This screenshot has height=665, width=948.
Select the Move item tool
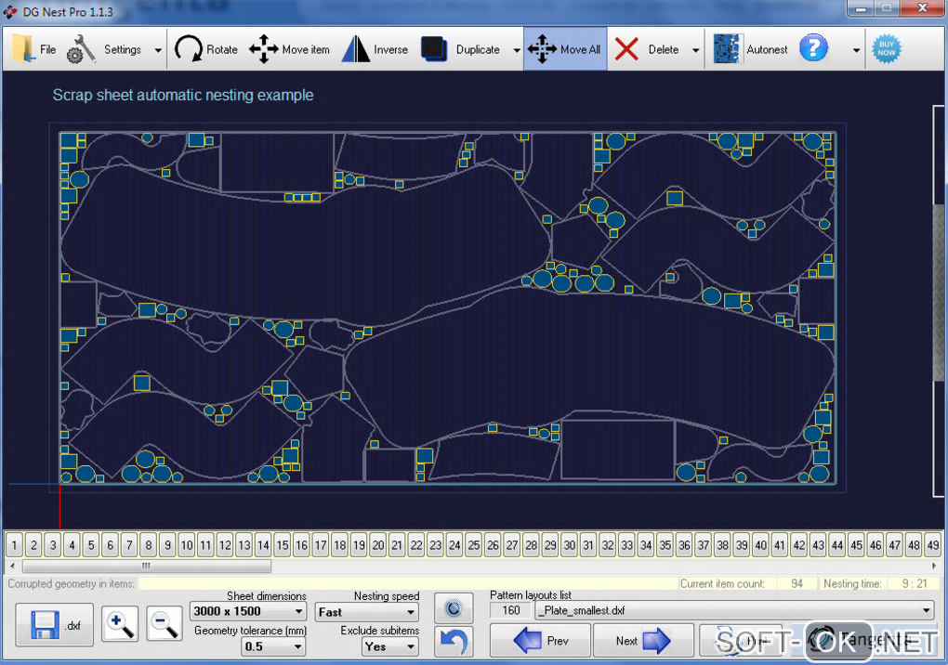(264, 49)
